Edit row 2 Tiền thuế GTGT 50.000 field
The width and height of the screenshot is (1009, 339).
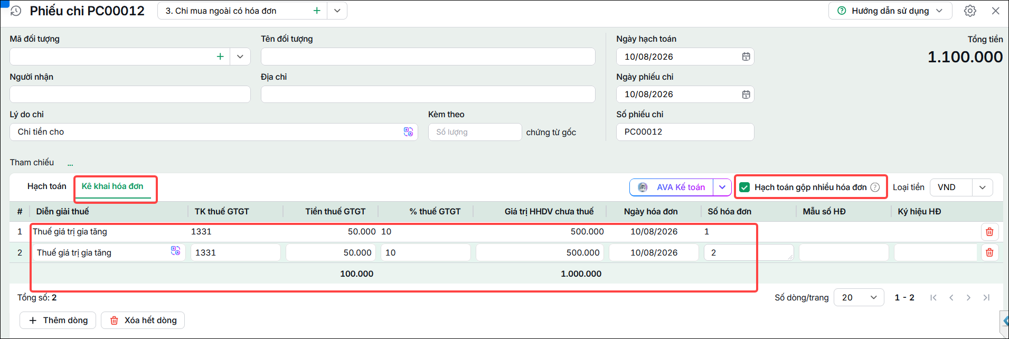[x=331, y=252]
